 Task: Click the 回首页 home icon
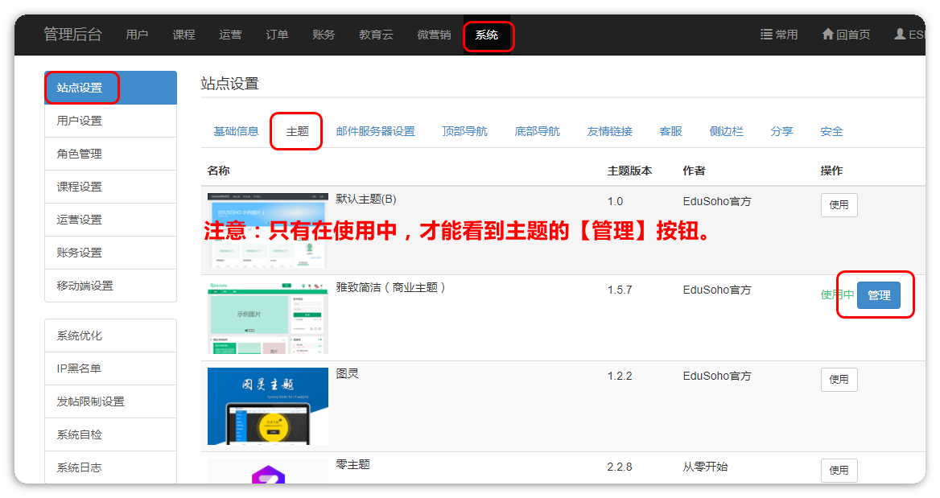[827, 35]
